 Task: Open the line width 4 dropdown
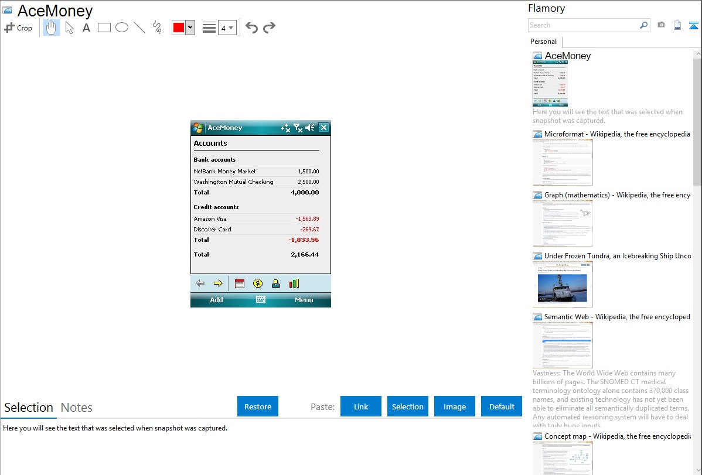coord(227,28)
